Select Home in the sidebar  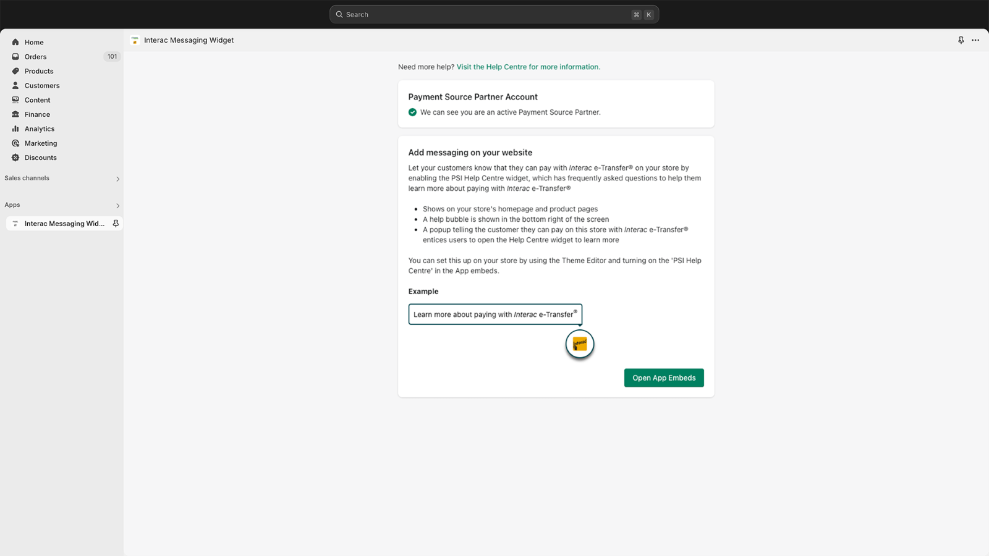click(34, 42)
